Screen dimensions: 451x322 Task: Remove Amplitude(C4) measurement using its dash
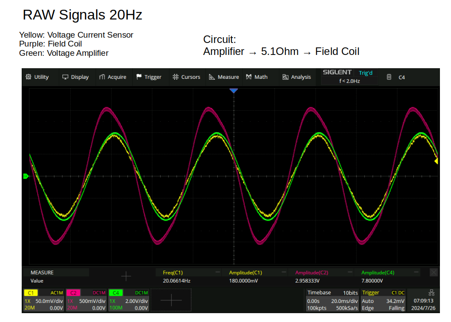point(416,272)
